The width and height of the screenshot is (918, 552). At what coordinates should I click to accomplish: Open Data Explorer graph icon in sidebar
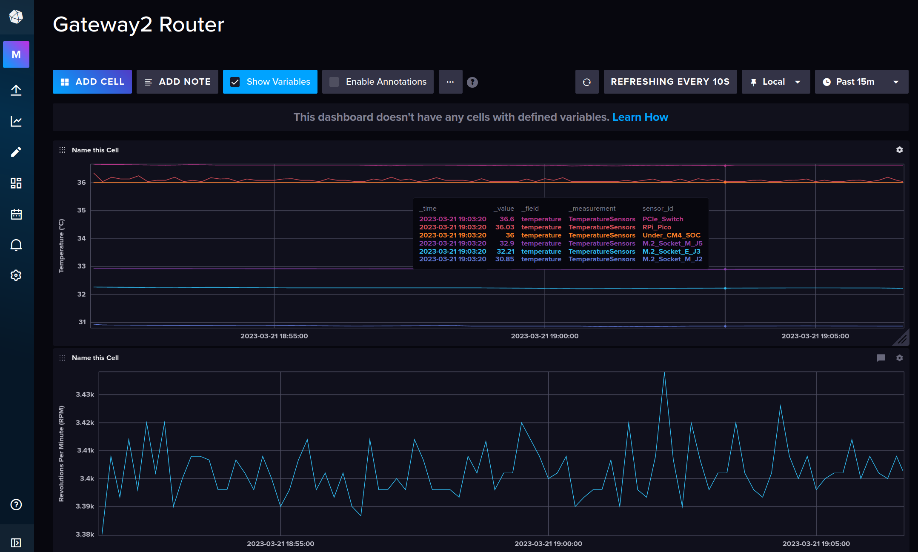tap(16, 121)
